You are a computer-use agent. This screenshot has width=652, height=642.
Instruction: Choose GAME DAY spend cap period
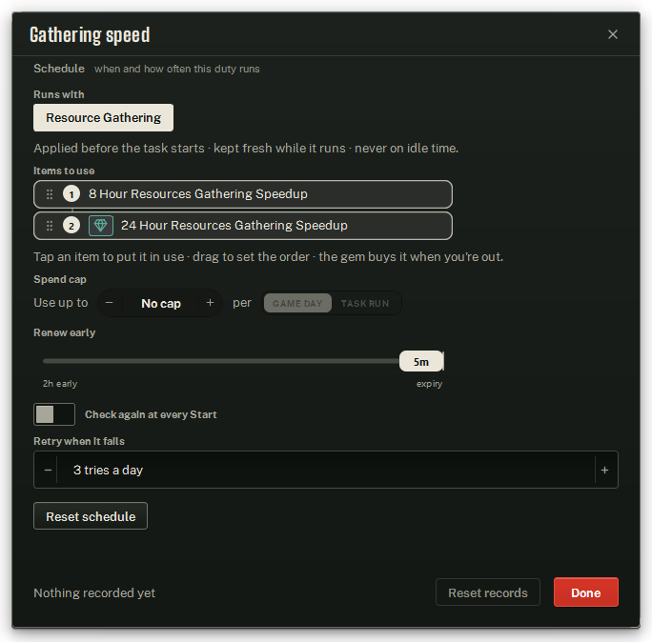297,303
